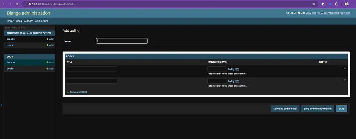356x139 pixels.
Task: Click first row publication date field
Action: 217,69
